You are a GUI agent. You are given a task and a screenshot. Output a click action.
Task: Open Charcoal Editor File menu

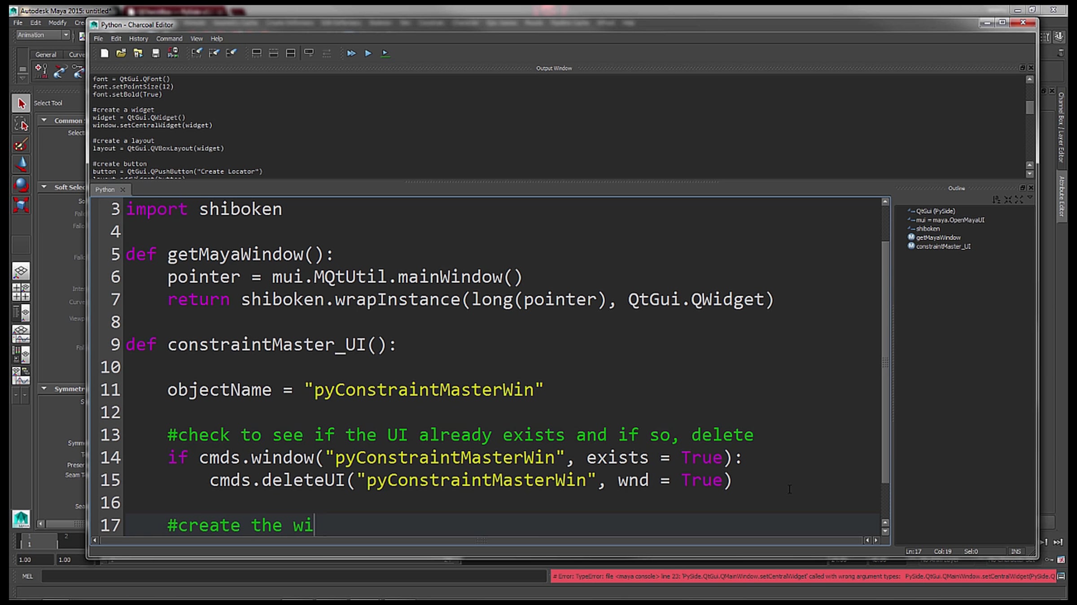tap(98, 39)
